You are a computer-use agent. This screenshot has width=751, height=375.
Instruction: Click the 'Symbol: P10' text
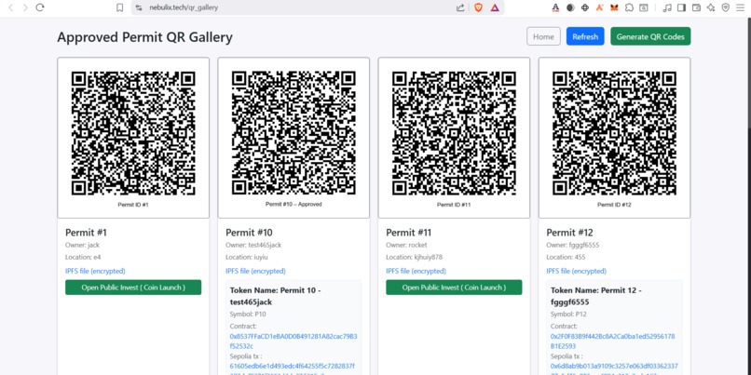point(248,315)
